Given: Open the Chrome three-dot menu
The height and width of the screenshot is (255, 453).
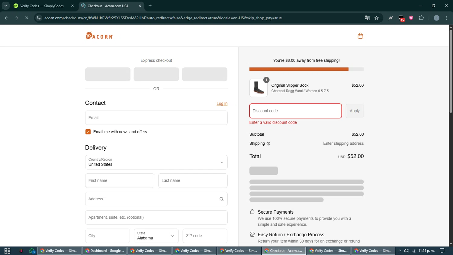Looking at the screenshot, I should [x=447, y=18].
